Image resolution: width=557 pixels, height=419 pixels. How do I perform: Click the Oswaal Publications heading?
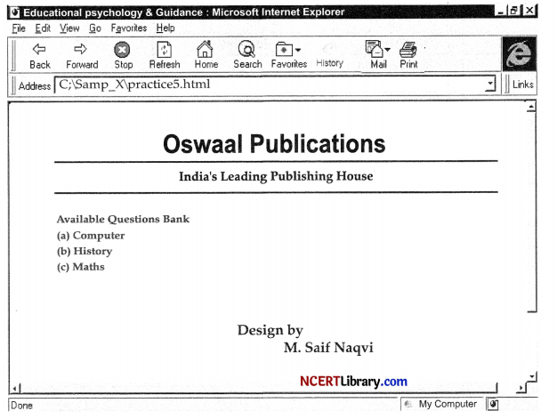tap(274, 144)
